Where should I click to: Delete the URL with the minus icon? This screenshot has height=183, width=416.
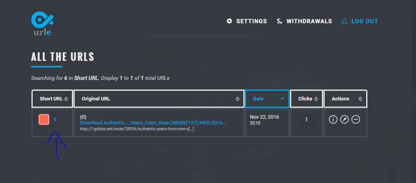click(356, 119)
